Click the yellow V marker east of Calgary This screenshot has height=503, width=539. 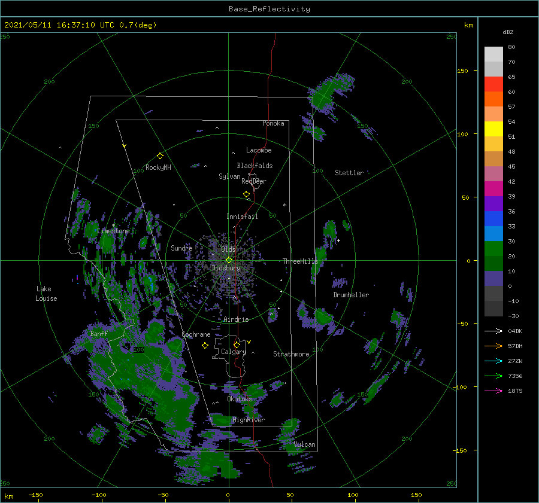click(x=249, y=342)
